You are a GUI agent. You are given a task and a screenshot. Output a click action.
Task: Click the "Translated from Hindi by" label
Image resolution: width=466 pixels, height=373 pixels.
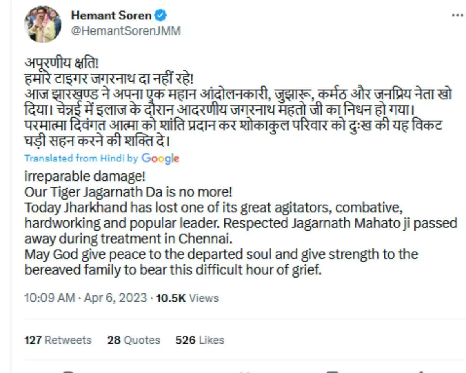81,158
